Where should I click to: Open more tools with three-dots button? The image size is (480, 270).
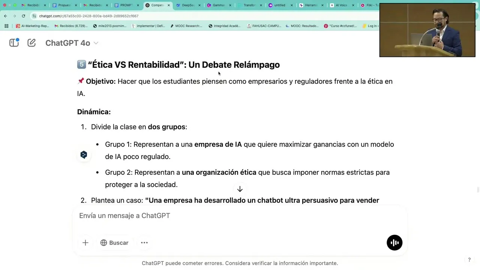tap(144, 243)
